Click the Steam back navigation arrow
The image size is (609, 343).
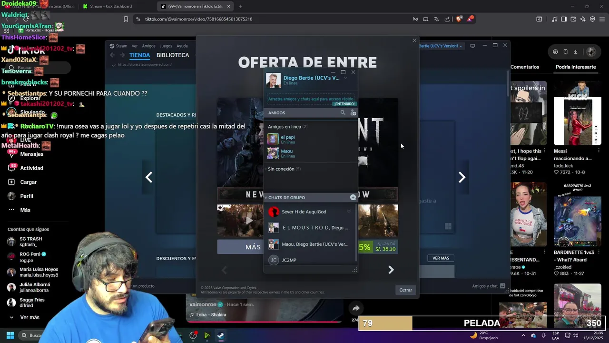(x=112, y=55)
